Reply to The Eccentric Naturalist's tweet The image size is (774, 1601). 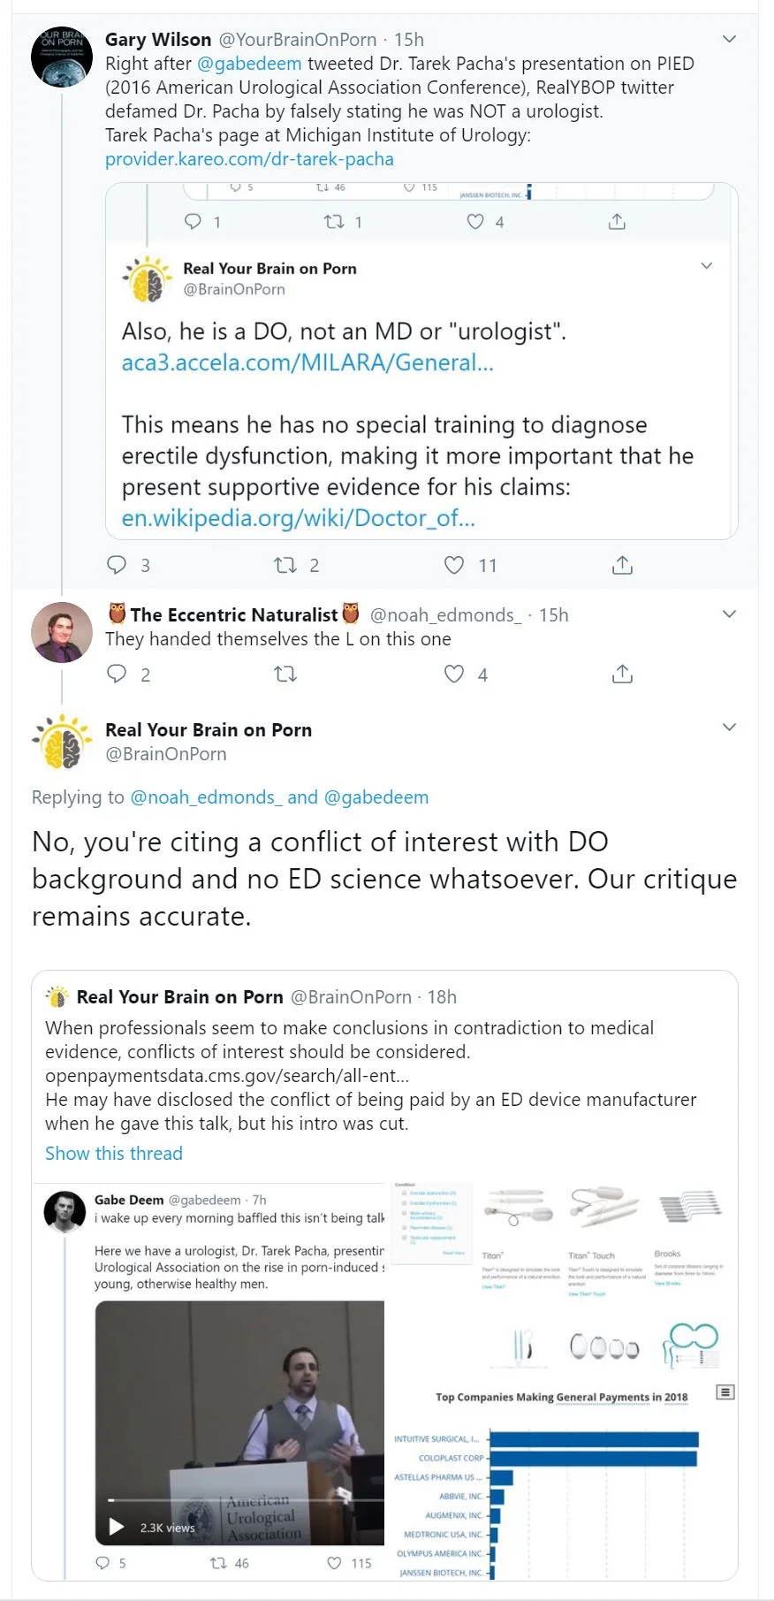tap(117, 675)
